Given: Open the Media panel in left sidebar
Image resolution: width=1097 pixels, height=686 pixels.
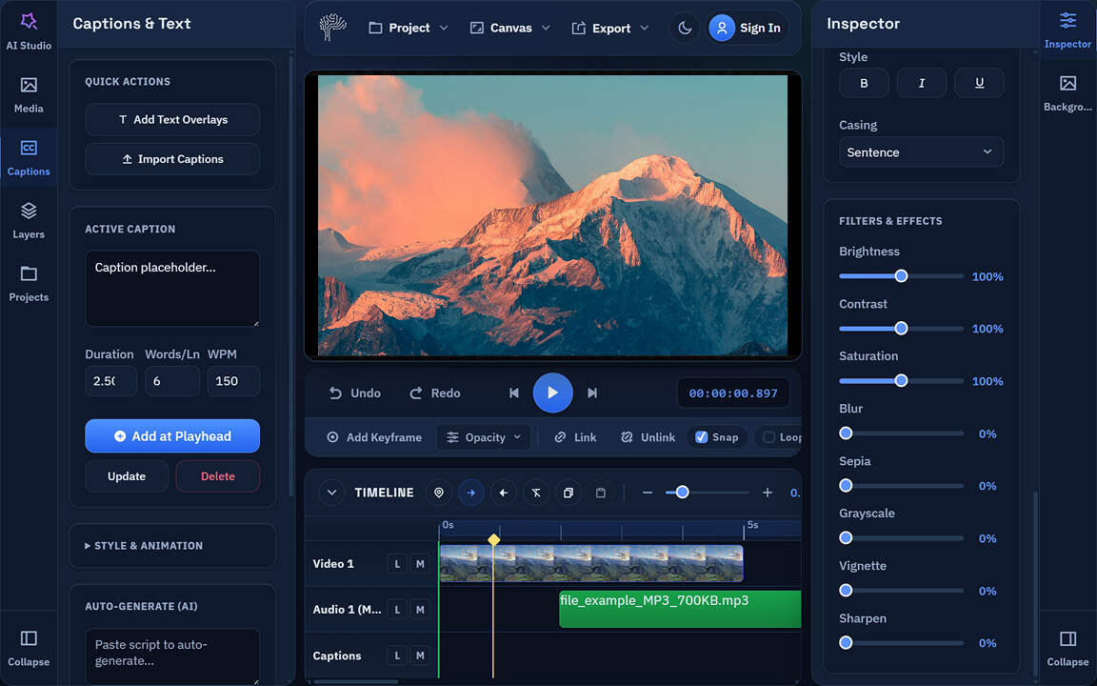Looking at the screenshot, I should pos(29,92).
